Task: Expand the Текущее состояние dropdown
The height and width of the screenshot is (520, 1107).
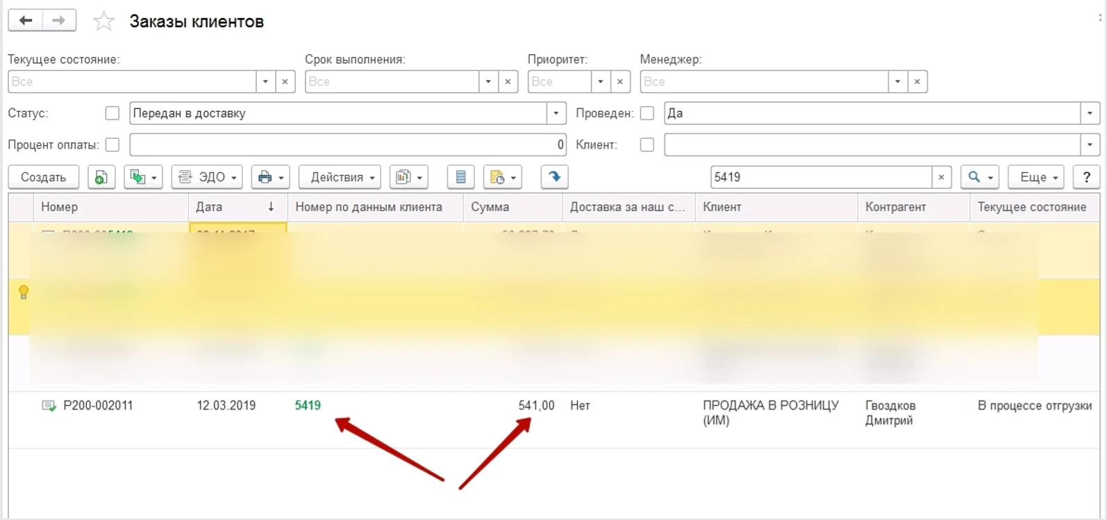Action: tap(265, 82)
